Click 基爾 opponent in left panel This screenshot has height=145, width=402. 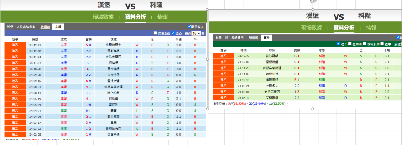point(113,111)
